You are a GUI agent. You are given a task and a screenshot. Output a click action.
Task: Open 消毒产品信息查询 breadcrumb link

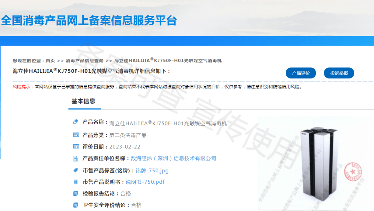pos(84,61)
